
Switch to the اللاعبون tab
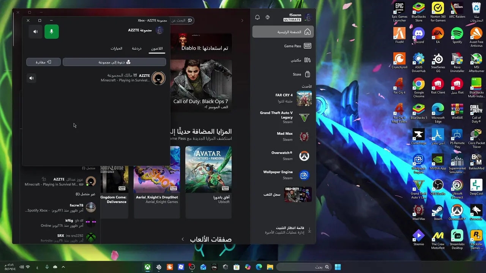coord(157,49)
